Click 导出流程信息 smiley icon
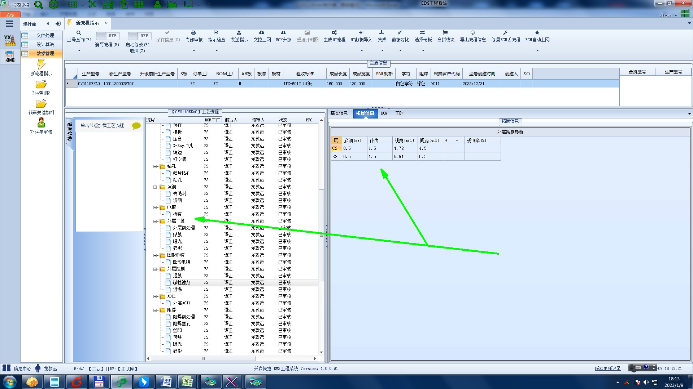 [x=472, y=33]
